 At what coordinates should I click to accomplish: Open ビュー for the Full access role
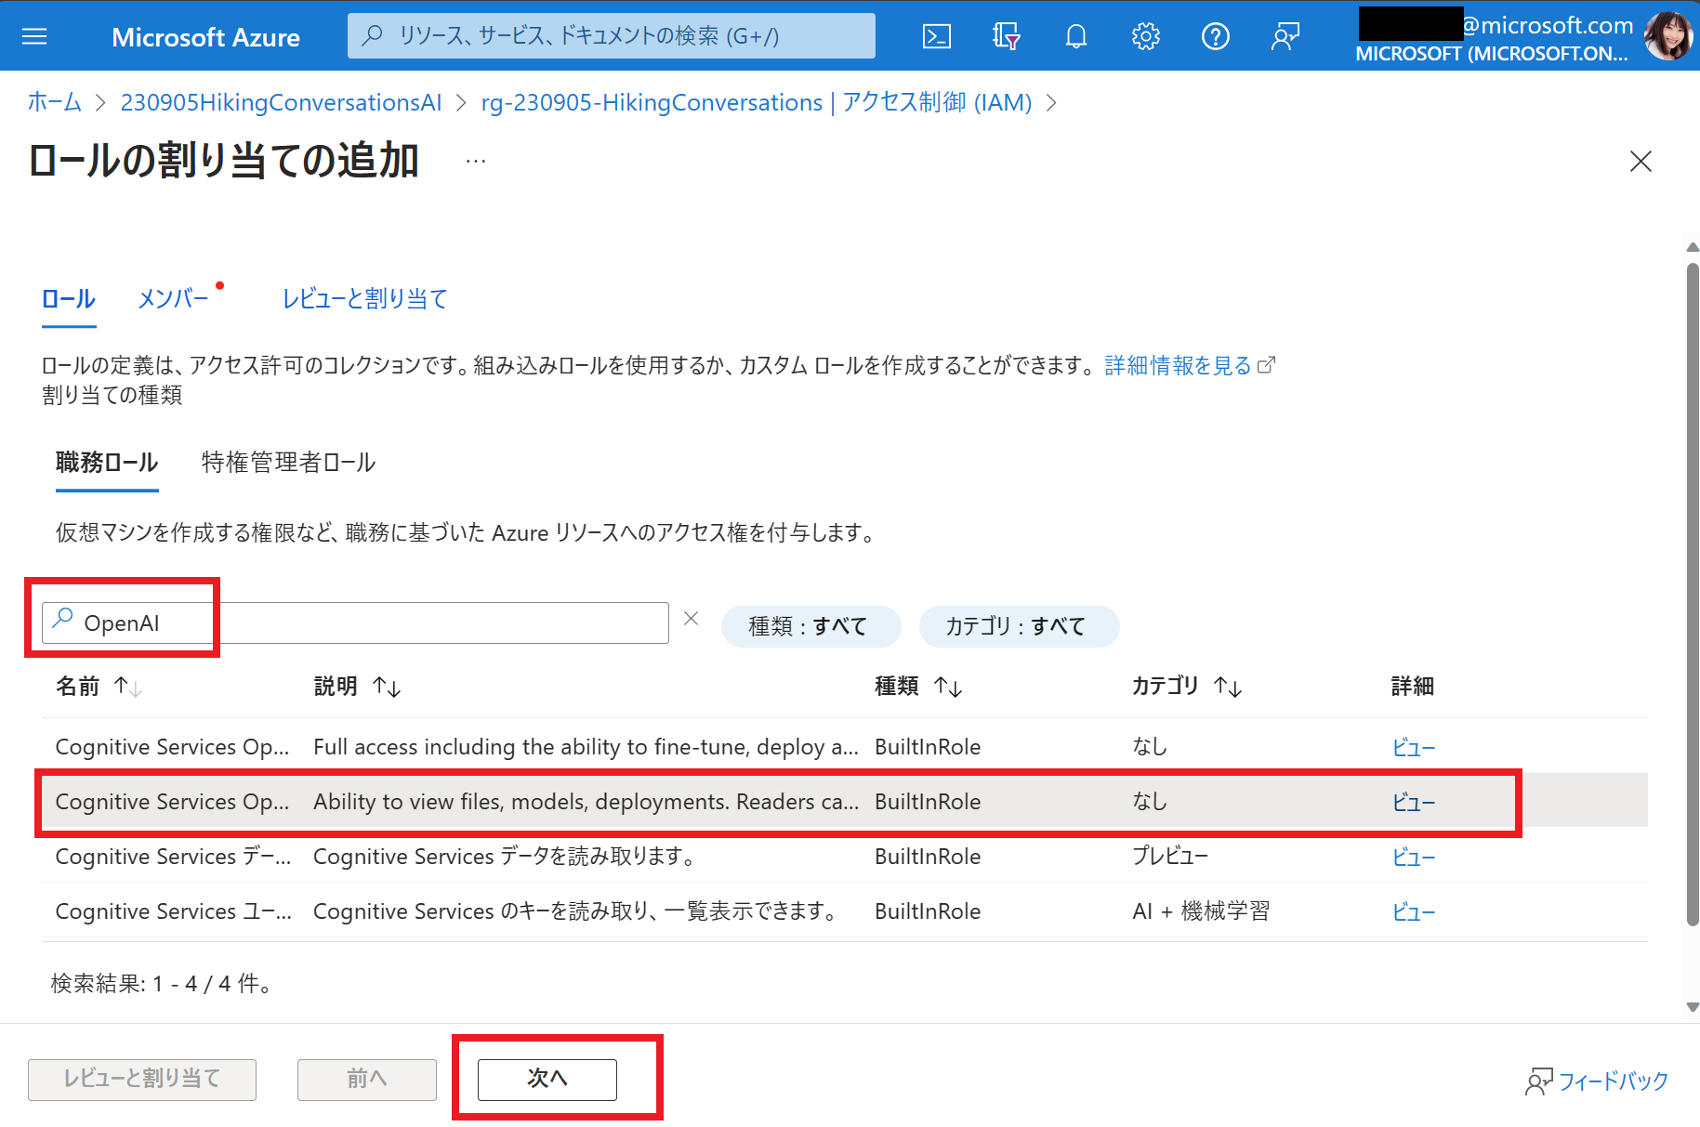1414,747
